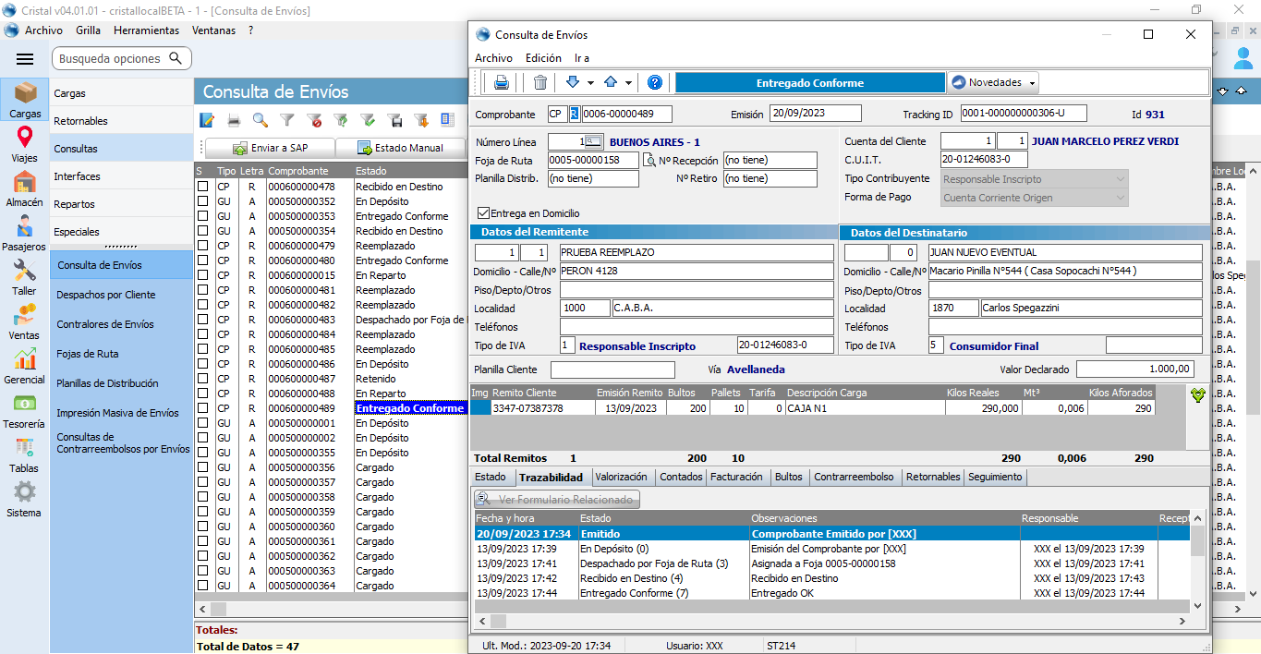Expand the Novedades dropdown

993,82
